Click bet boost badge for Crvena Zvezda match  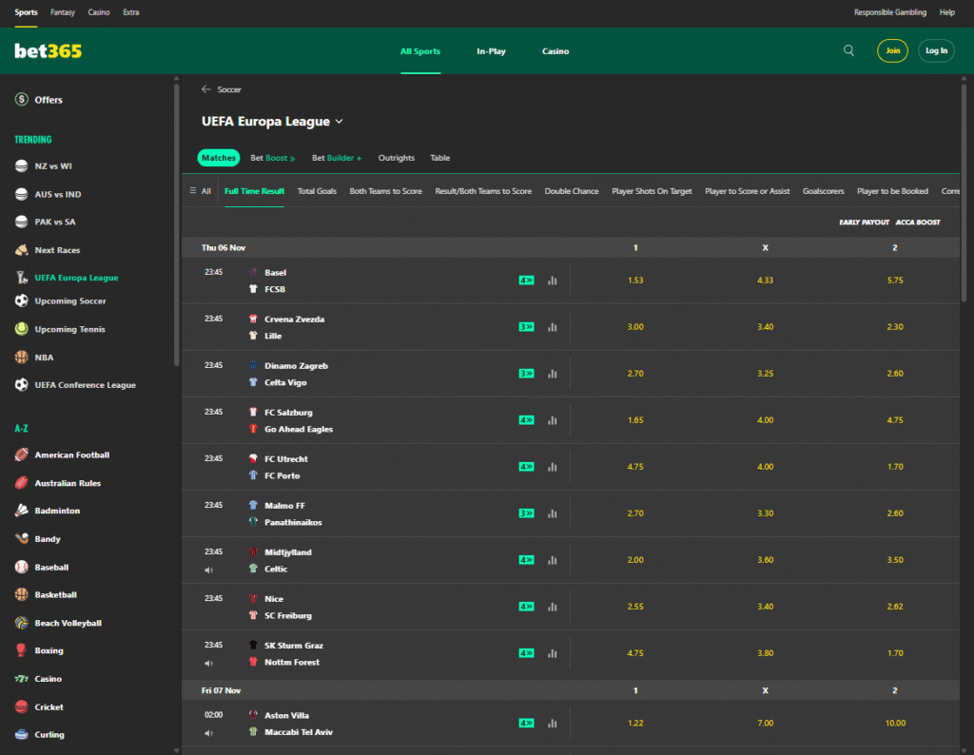coord(526,327)
